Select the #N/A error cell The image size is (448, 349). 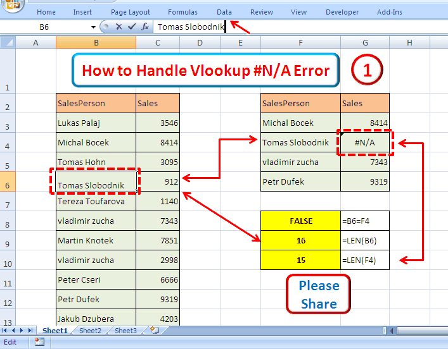364,142
